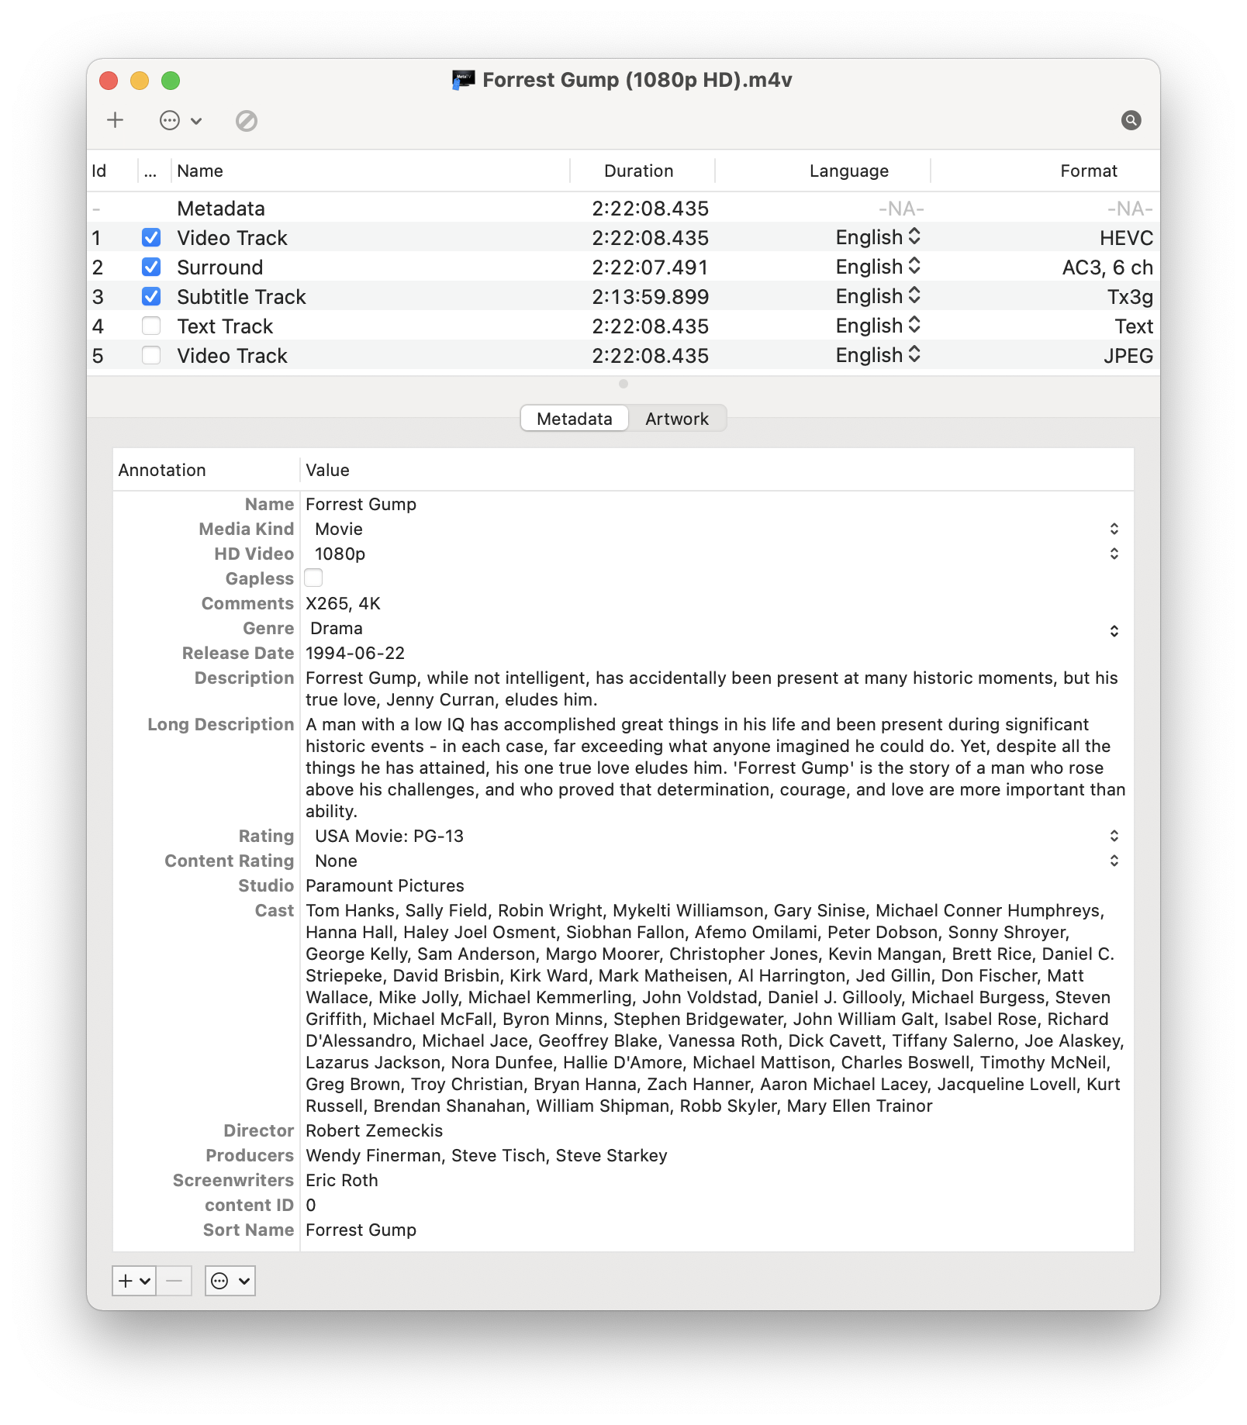This screenshot has height=1425, width=1247.
Task: Click the Screenwriters value Eric Roth
Action: click(x=341, y=1180)
